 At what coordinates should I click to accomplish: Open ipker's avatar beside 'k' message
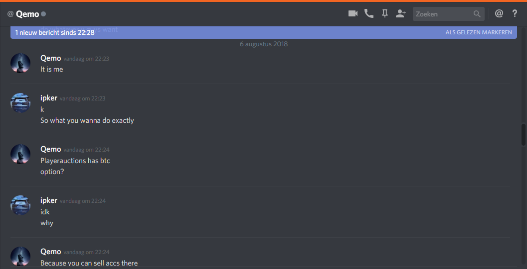20,103
